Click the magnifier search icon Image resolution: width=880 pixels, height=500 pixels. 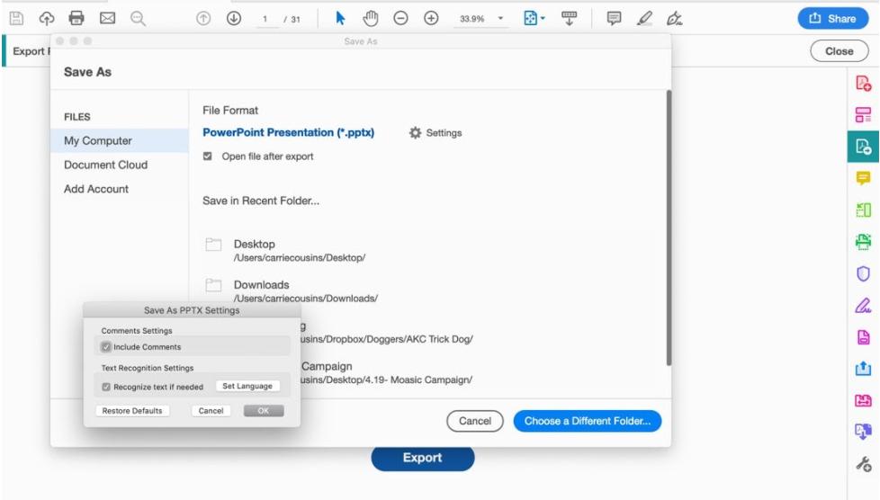138,19
